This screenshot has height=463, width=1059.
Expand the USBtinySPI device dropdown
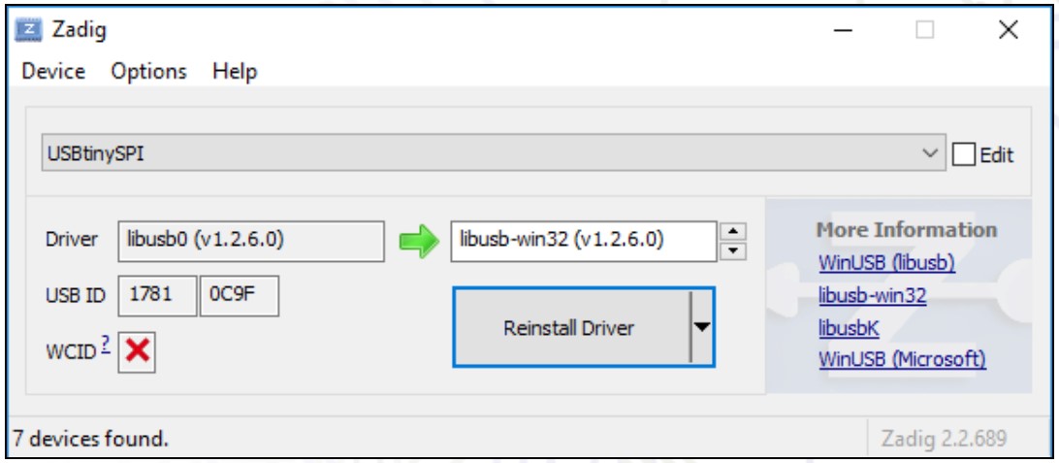[x=930, y=154]
